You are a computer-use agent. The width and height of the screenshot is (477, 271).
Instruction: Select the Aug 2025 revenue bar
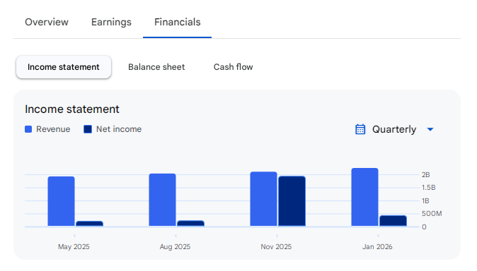[163, 200]
